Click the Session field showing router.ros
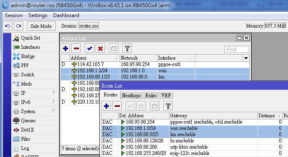The width and height of the screenshot is (288, 157). pos(88,26)
